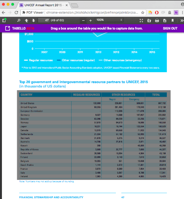This screenshot has width=184, height=199.
Task: Go to previous page arrow
Action: 26,21
